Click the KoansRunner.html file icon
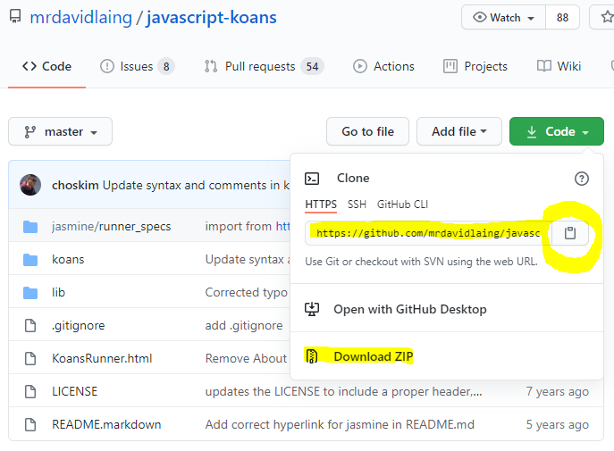The height and width of the screenshot is (451, 614). 30,358
